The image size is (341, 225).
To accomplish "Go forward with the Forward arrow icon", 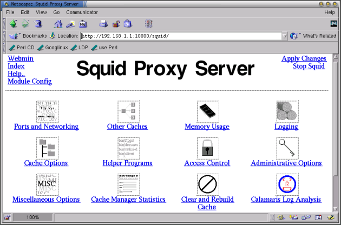I will [x=25, y=24].
